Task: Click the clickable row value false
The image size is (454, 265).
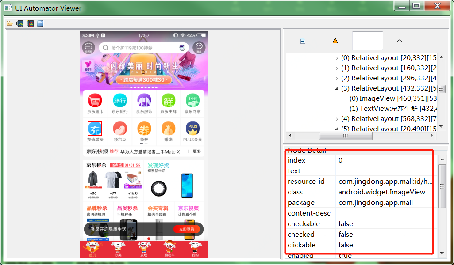Action: pos(346,245)
